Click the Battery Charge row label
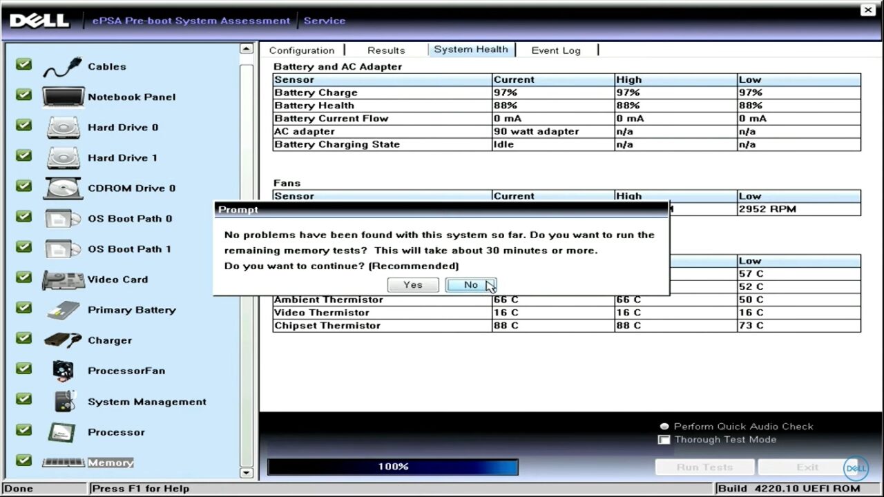Image resolution: width=884 pixels, height=497 pixels. point(316,92)
